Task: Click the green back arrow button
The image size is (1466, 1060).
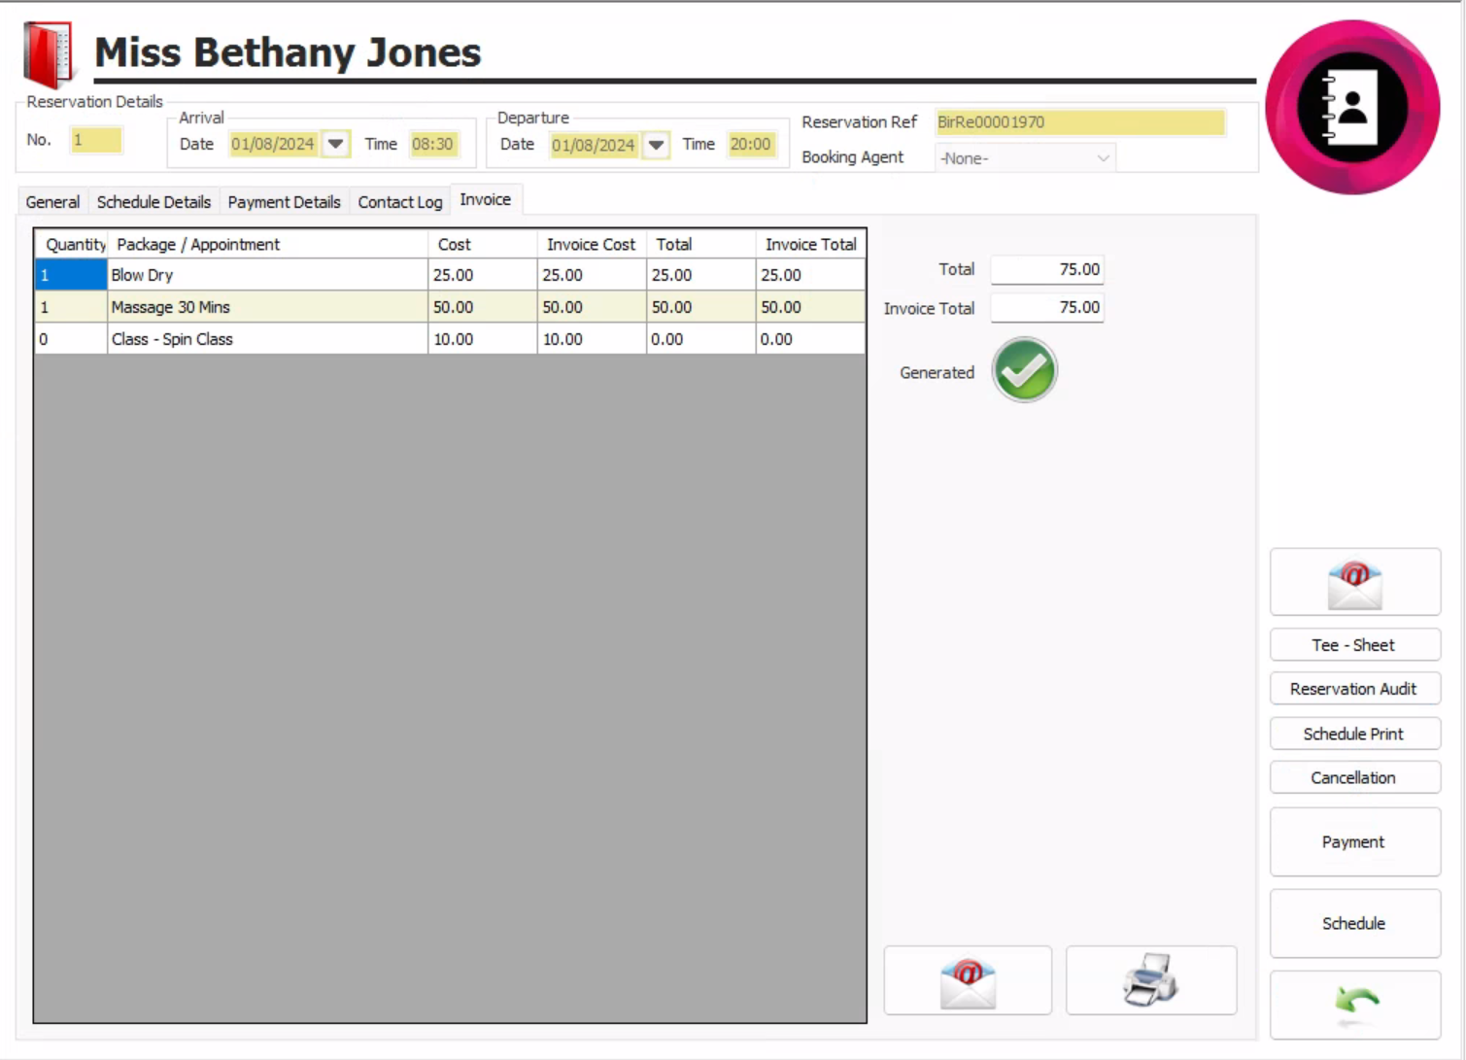Action: pos(1354,1005)
